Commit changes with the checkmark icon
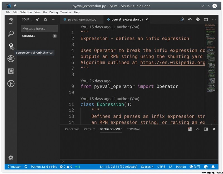 click(x=37, y=19)
